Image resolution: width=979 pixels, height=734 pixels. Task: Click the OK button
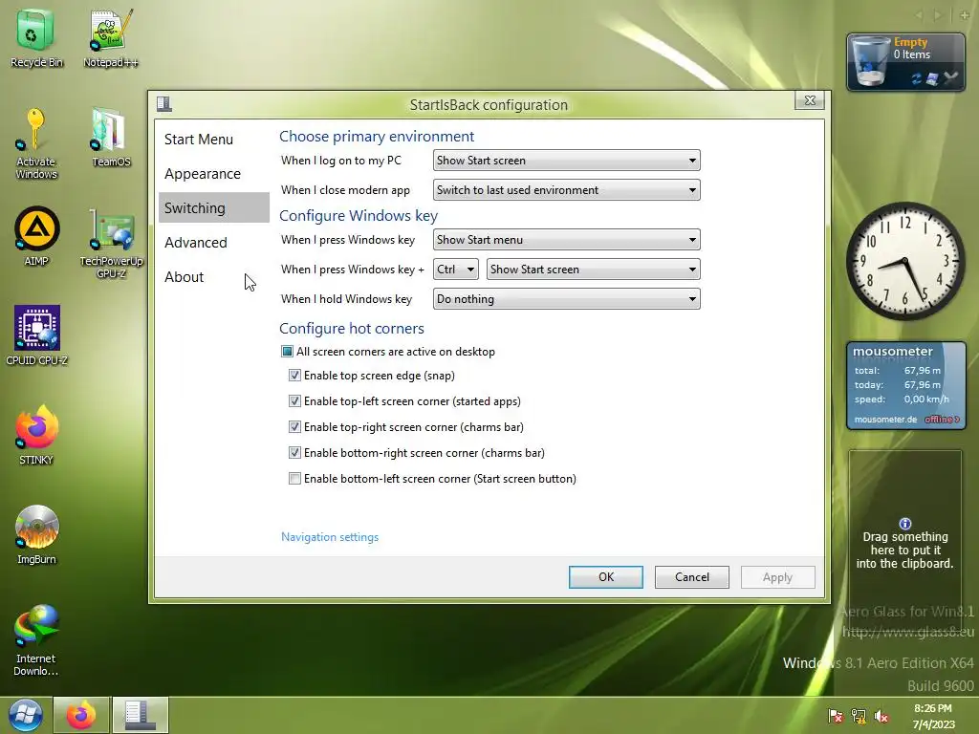coord(605,576)
